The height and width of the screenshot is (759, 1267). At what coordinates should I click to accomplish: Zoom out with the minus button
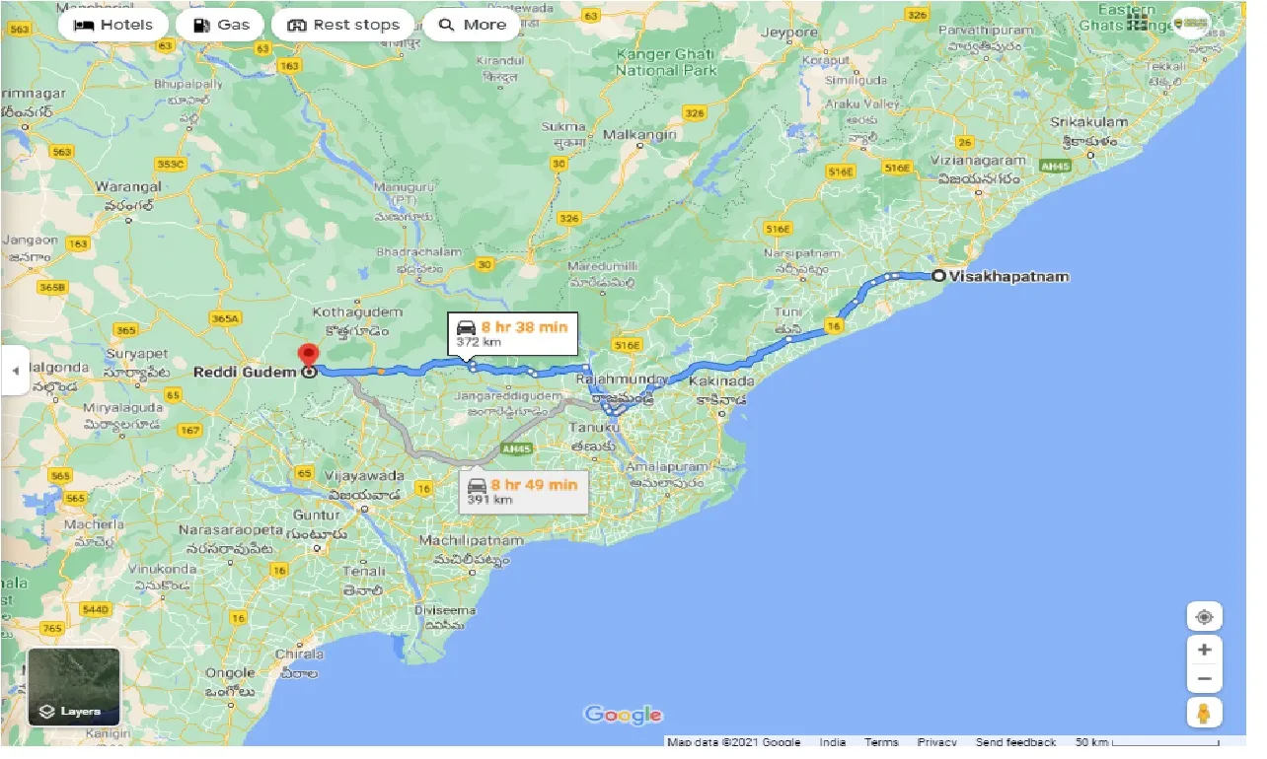(x=1204, y=678)
